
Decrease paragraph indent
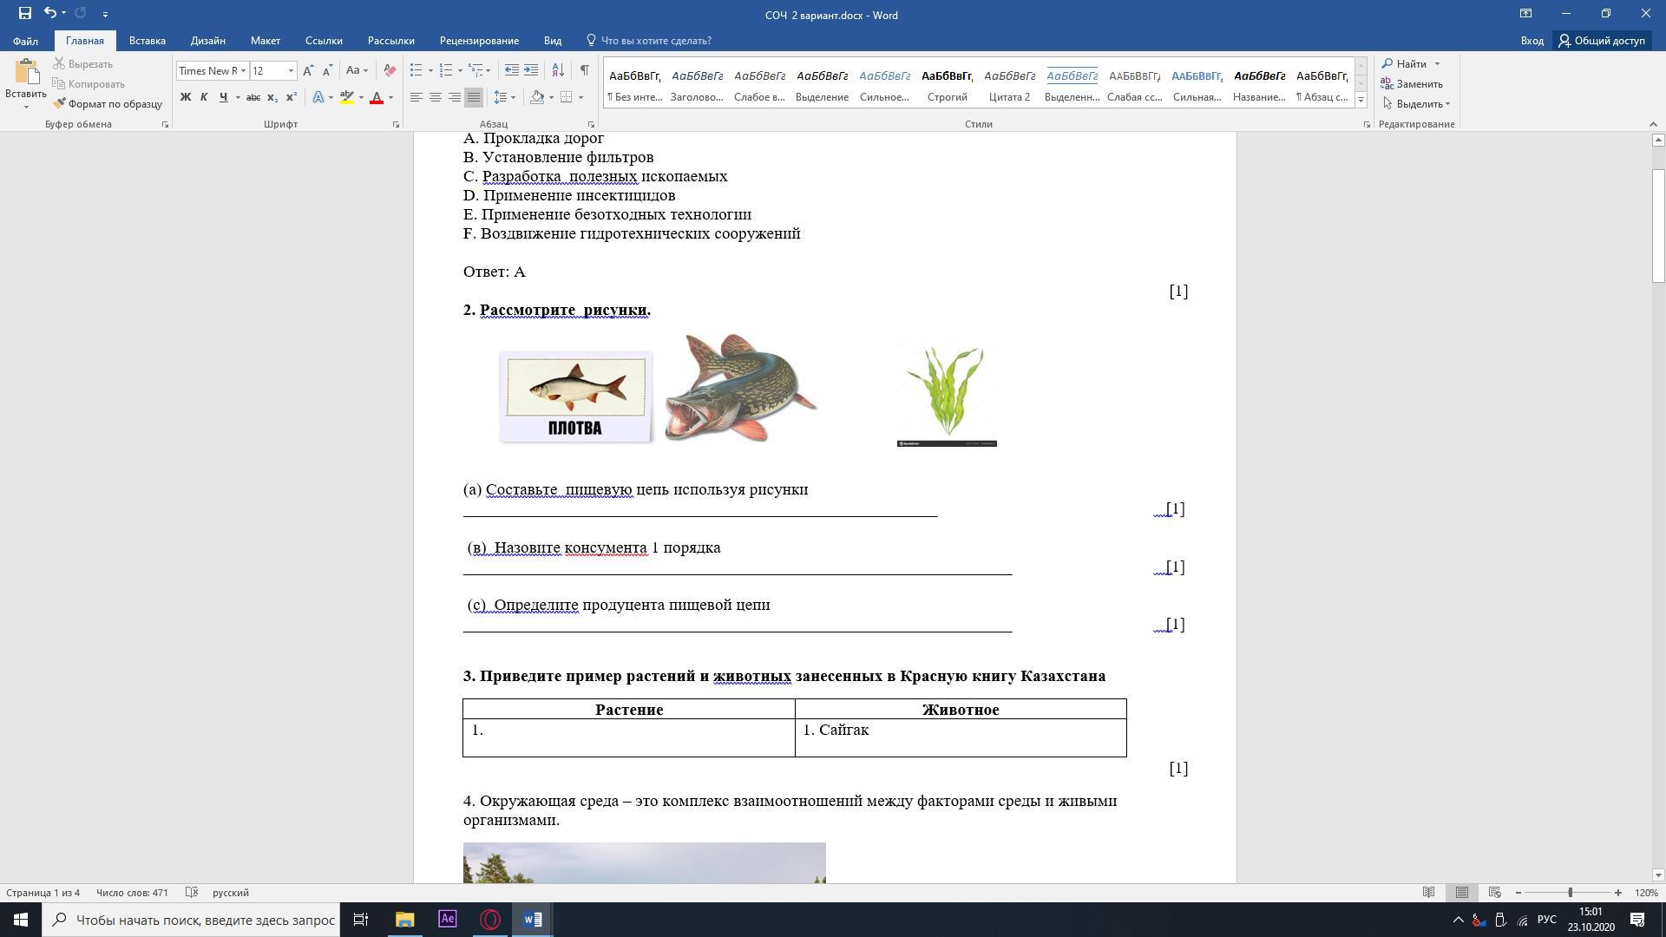pos(512,71)
